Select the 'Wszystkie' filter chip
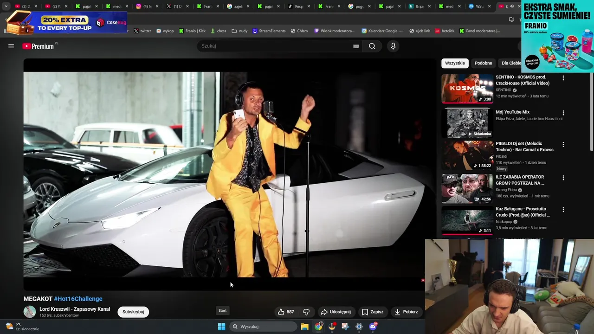 click(455, 63)
